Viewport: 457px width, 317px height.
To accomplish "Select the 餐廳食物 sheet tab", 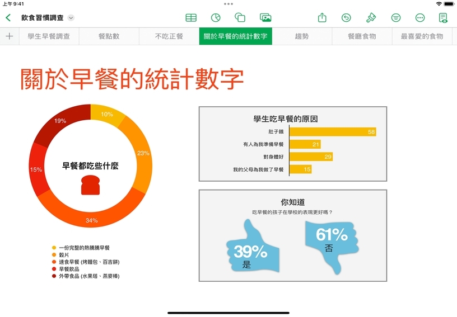I will click(362, 36).
